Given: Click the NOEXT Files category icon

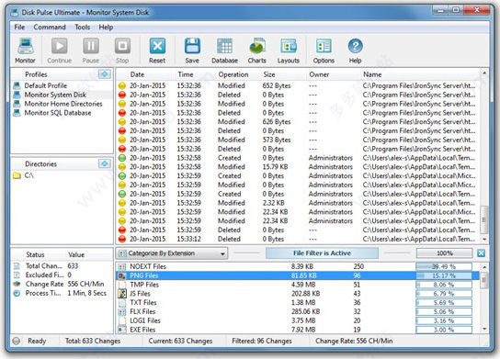Looking at the screenshot, I should click(x=122, y=266).
